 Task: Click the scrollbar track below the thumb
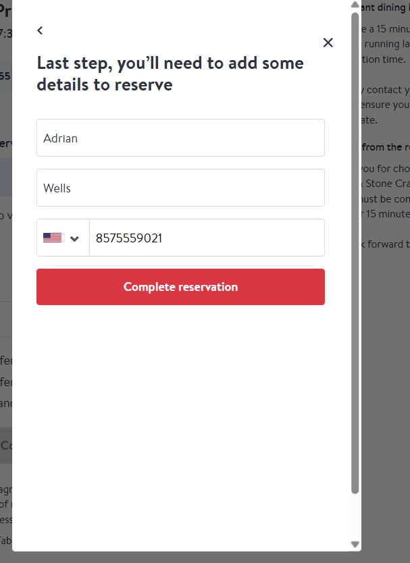pyautogui.click(x=355, y=516)
